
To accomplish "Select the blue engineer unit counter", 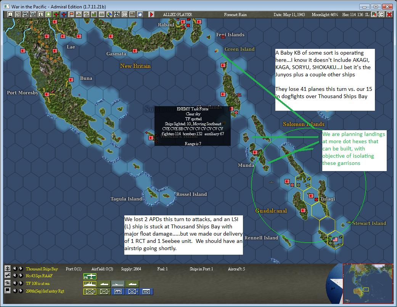I will click(118, 292).
